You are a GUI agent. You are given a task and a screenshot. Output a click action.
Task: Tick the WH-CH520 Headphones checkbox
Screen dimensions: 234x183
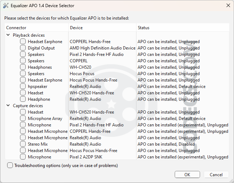[23, 67]
